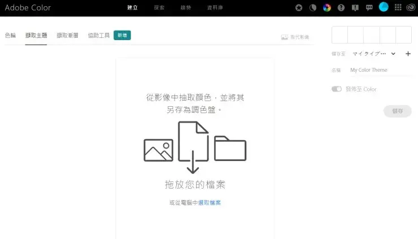
Task: Click the file download icon in drop area
Action: pyautogui.click(x=193, y=147)
